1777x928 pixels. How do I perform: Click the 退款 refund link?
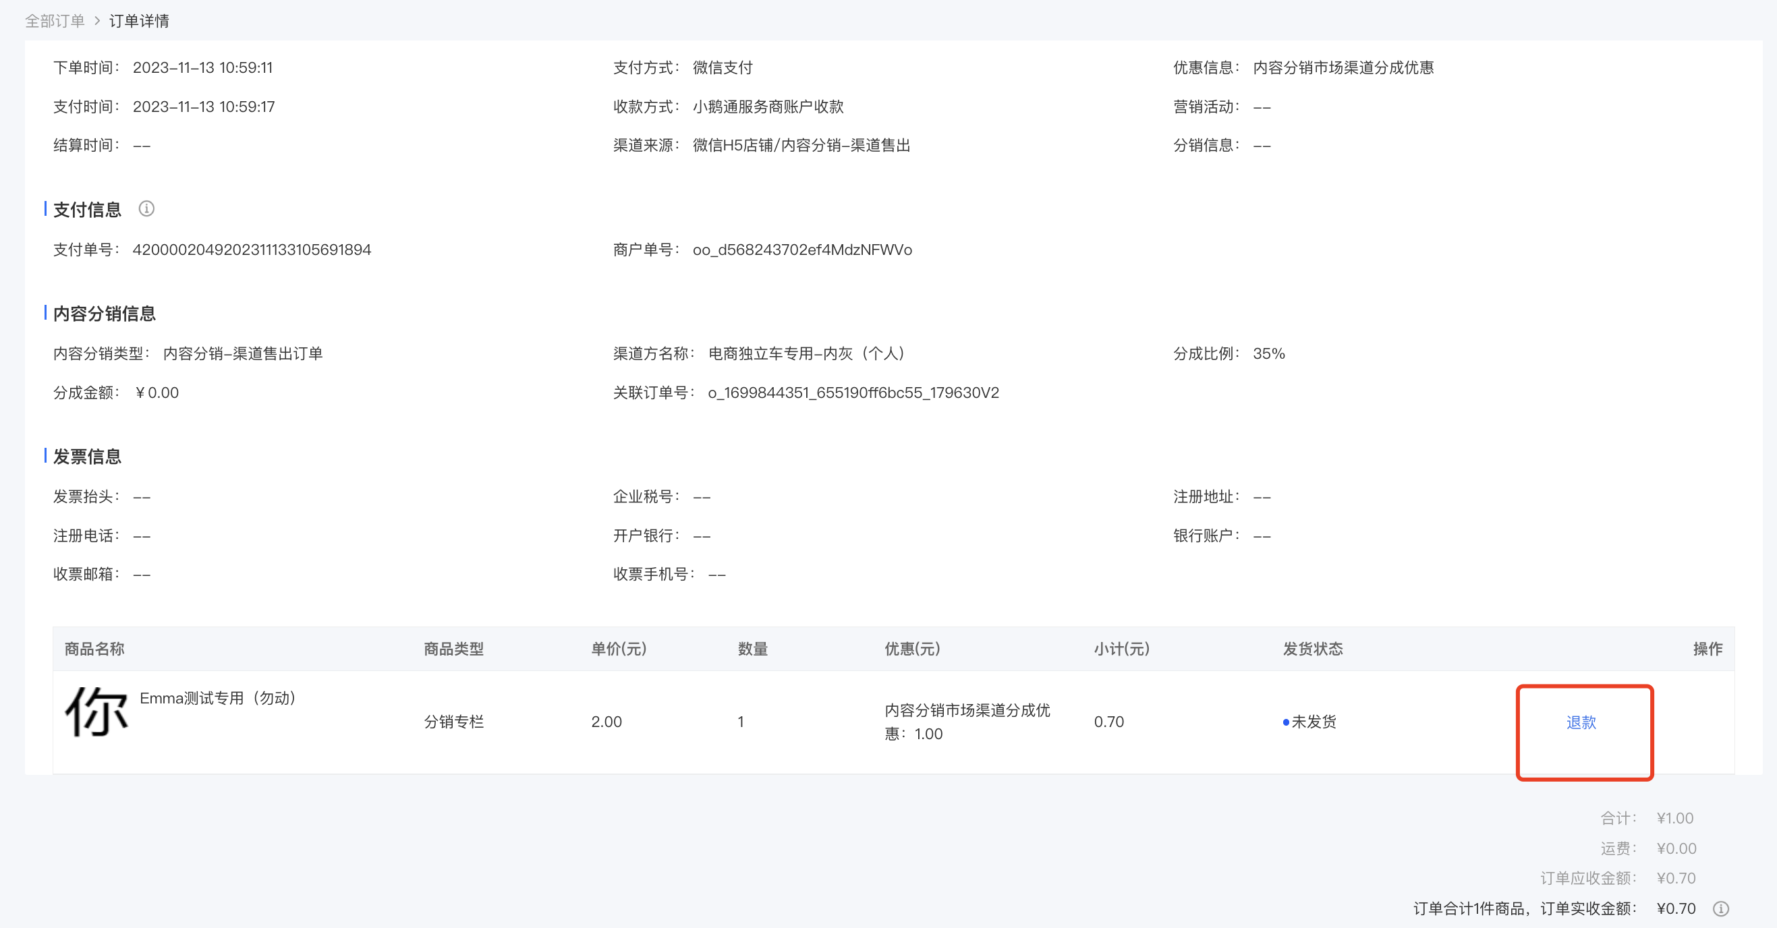tap(1581, 722)
